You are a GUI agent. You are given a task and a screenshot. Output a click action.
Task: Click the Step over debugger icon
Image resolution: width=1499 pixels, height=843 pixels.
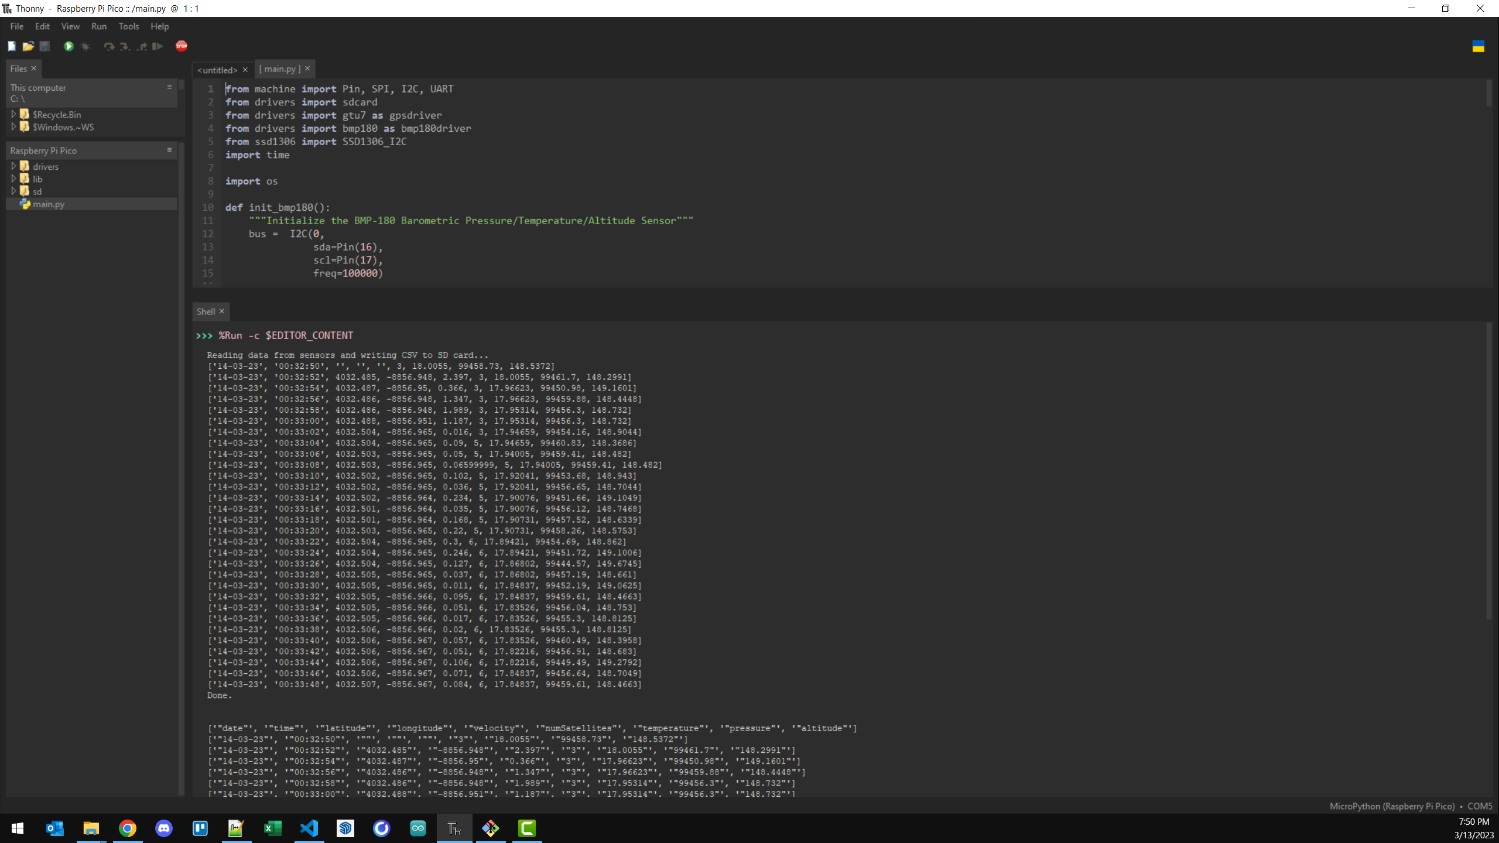[x=109, y=46]
